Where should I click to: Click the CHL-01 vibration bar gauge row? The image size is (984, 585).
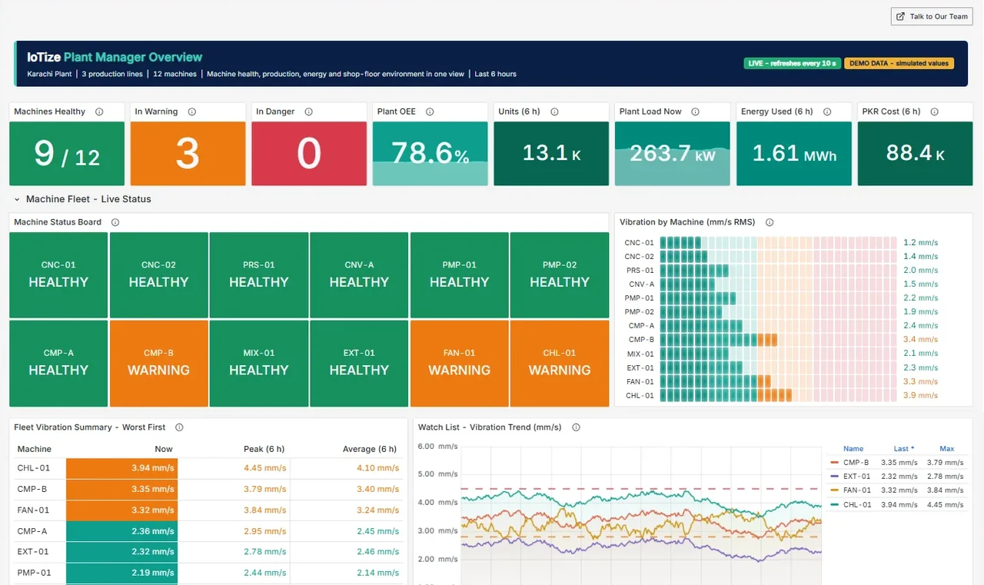[x=778, y=396]
